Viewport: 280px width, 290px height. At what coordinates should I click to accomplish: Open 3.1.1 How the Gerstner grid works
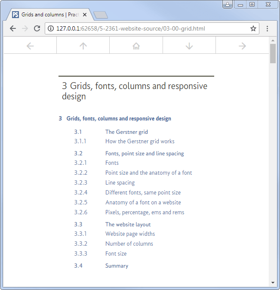[124, 141]
